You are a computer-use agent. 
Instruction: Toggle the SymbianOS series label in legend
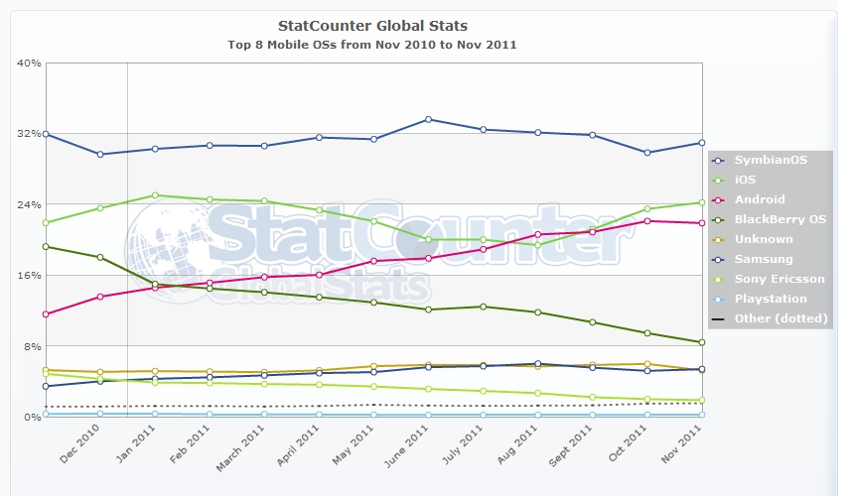point(771,160)
